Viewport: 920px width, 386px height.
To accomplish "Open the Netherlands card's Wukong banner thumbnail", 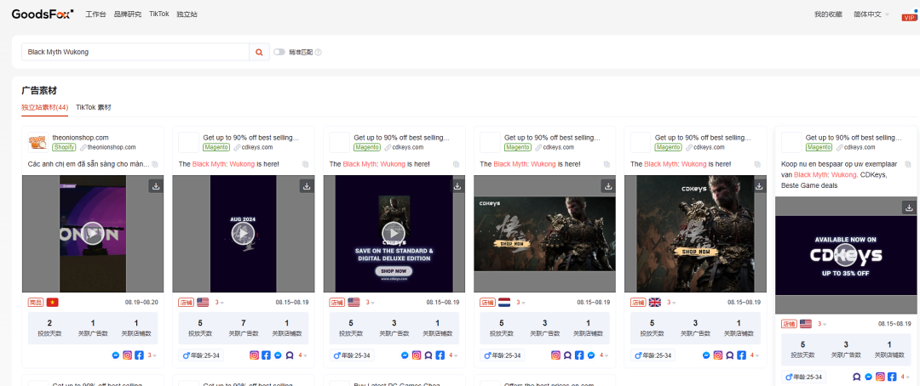I will [x=544, y=233].
